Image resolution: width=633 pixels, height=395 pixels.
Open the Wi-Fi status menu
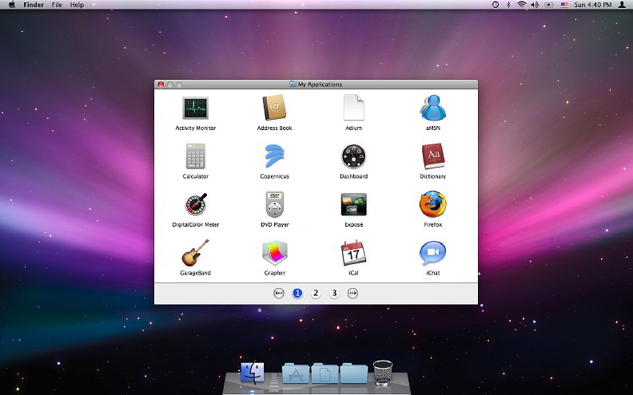522,5
